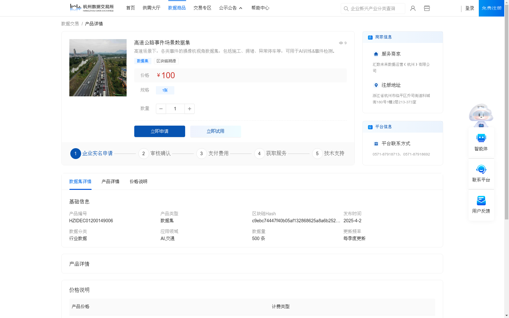Switch to the 产品详情 tab
This screenshot has height=318, width=509.
click(x=110, y=181)
